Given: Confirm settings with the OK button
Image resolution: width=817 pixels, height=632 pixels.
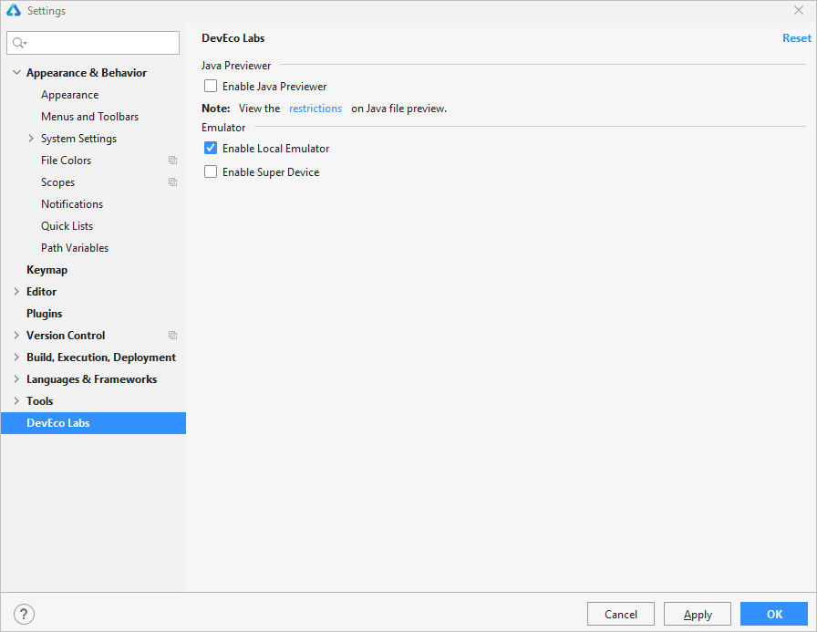Looking at the screenshot, I should tap(773, 614).
